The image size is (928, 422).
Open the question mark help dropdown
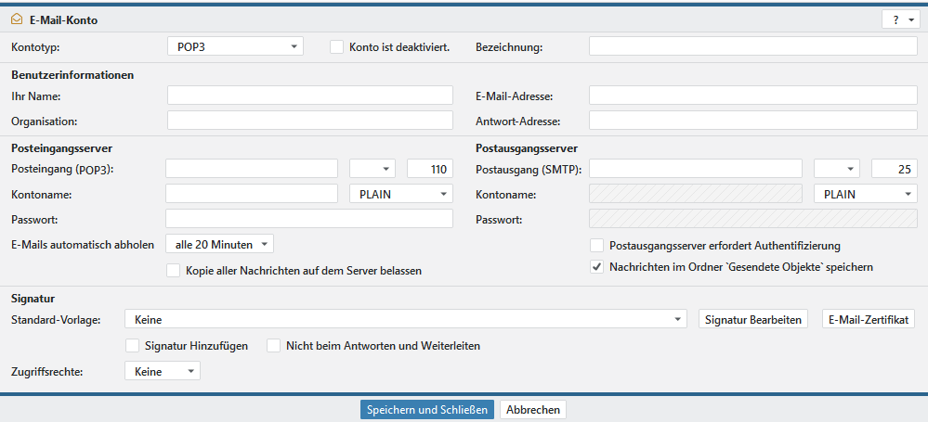coord(900,19)
